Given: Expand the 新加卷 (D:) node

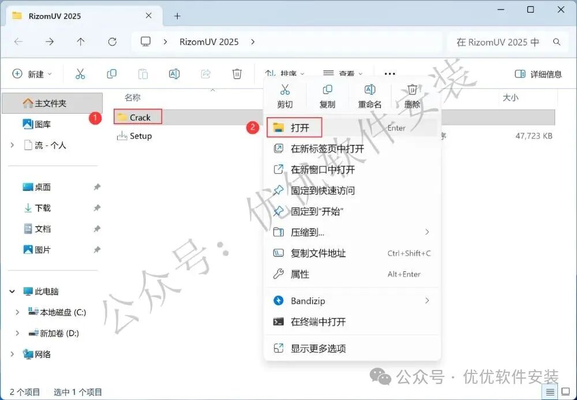Looking at the screenshot, I should click(x=17, y=334).
